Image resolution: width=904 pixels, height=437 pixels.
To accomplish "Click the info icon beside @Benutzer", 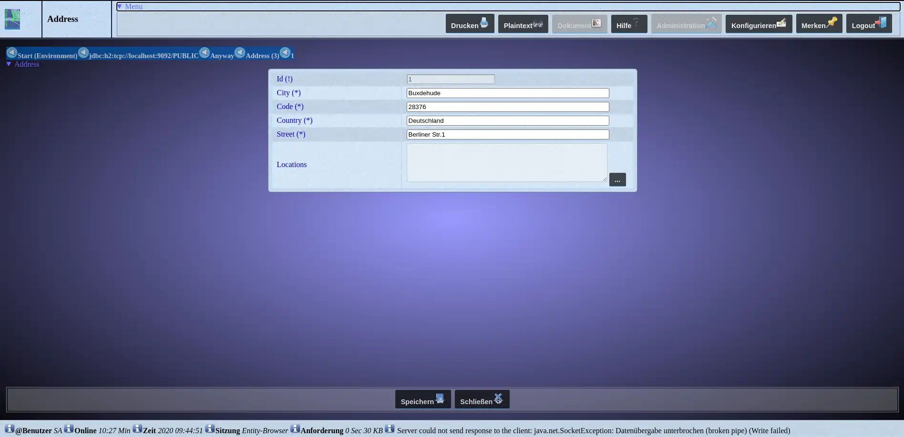I will tap(10, 428).
